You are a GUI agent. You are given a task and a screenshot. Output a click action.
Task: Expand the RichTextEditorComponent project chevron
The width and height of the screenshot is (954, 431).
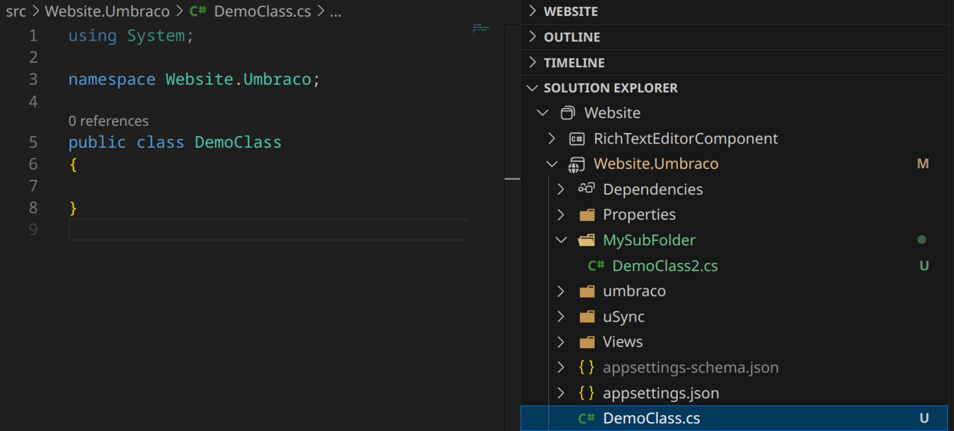click(x=552, y=138)
